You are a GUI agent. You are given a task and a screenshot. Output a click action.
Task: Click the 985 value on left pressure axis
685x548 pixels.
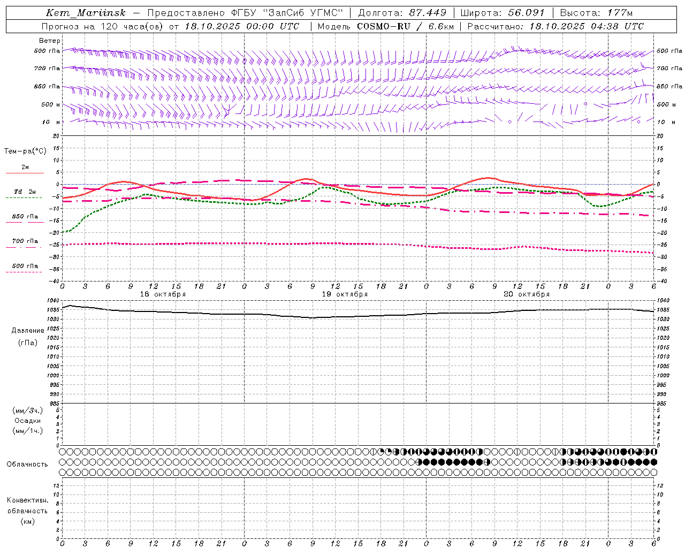coord(54,404)
